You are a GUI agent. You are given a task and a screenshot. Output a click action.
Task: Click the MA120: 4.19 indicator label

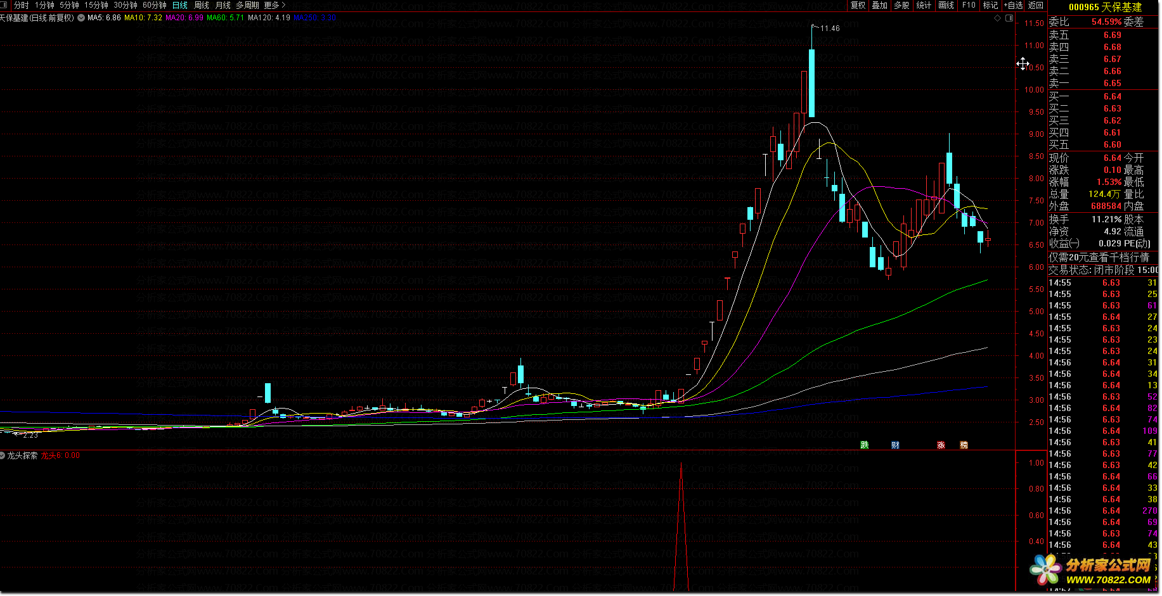(269, 18)
